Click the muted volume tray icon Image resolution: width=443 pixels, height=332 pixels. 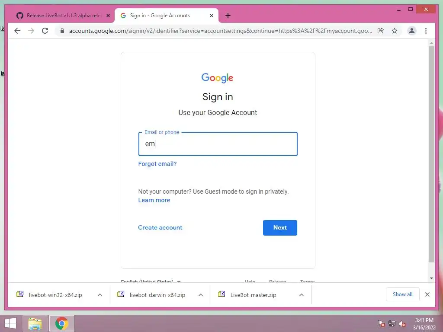402,324
